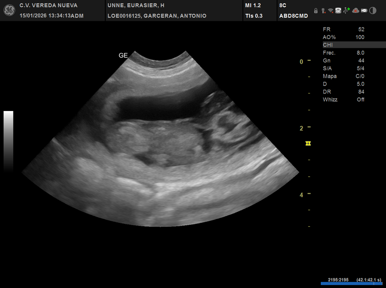Image resolution: width=386 pixels, height=288 pixels.
Task: Click the Gn 44 gain parameter
Action: click(x=344, y=60)
